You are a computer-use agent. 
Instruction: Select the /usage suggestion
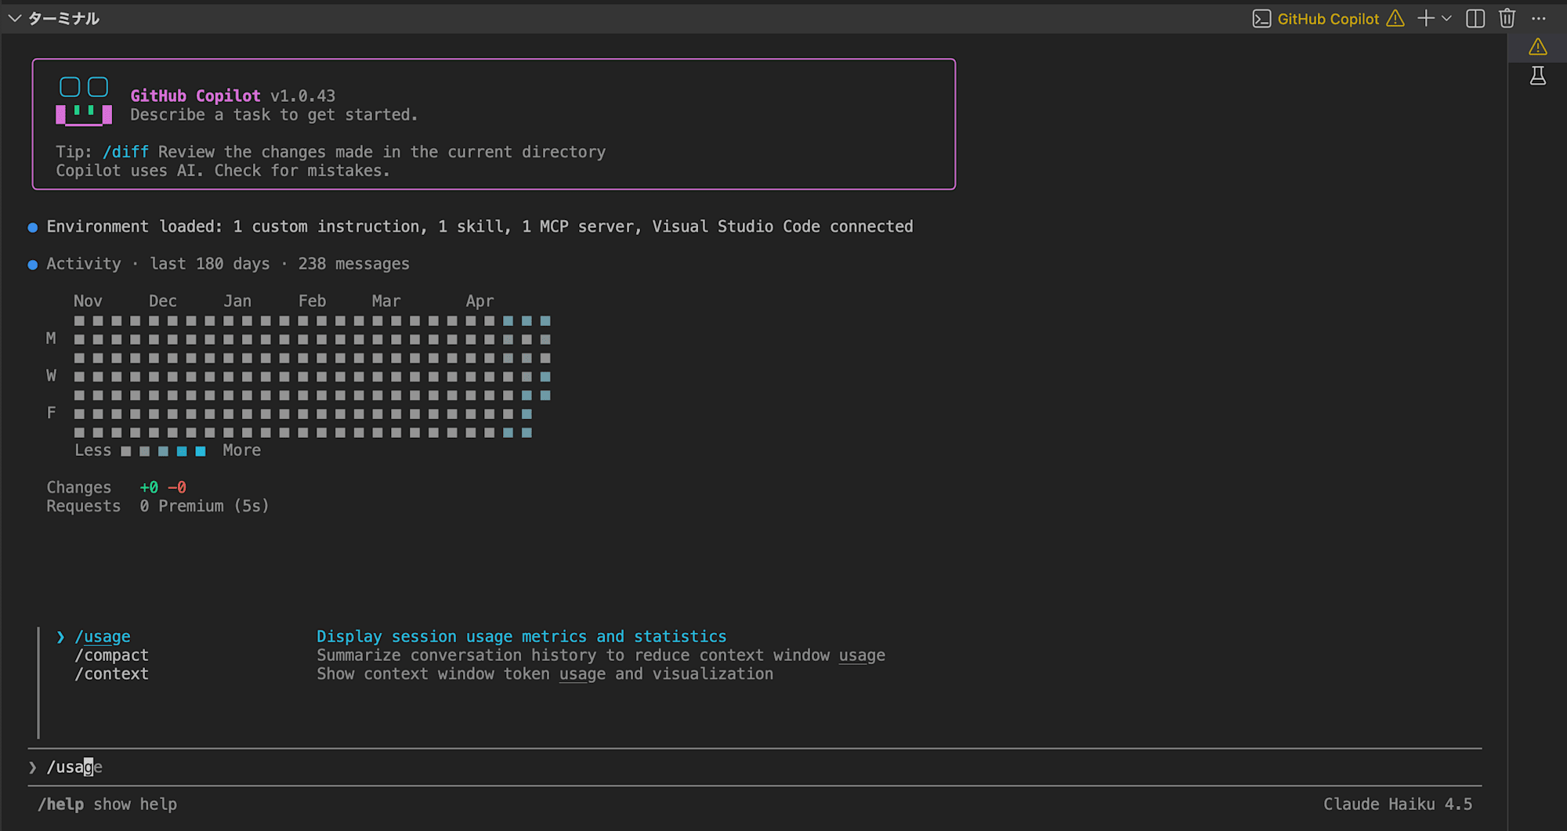(x=103, y=637)
